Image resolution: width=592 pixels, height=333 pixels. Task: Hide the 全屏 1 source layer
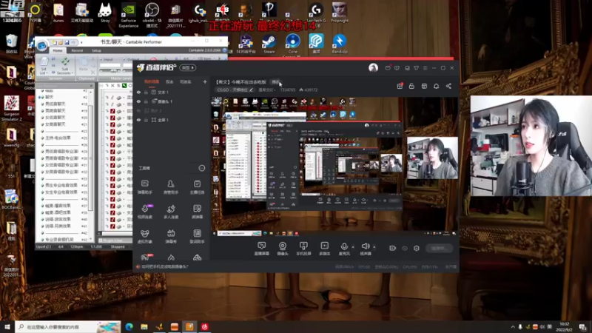(x=138, y=120)
